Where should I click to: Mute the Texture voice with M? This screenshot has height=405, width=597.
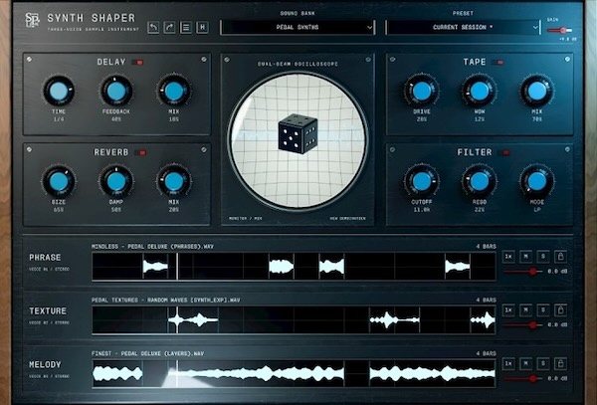525,310
